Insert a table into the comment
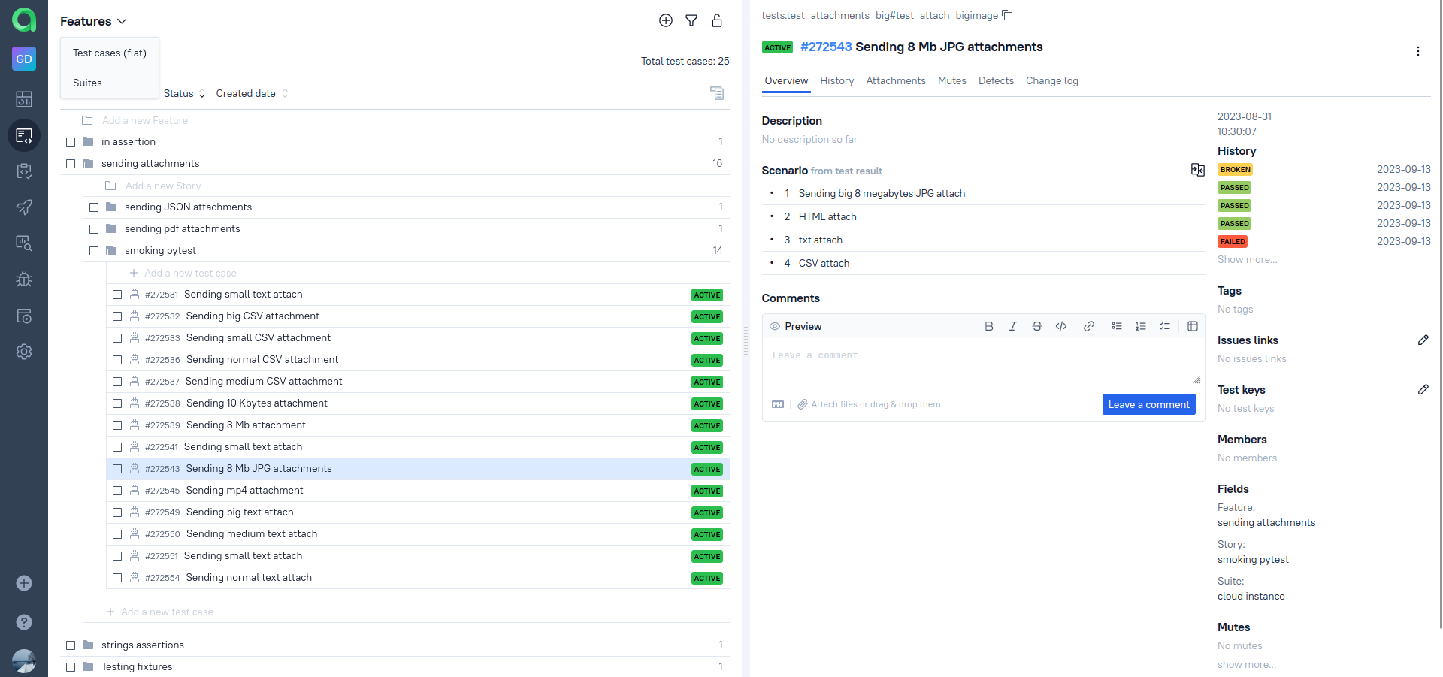This screenshot has height=677, width=1443. click(x=1192, y=326)
